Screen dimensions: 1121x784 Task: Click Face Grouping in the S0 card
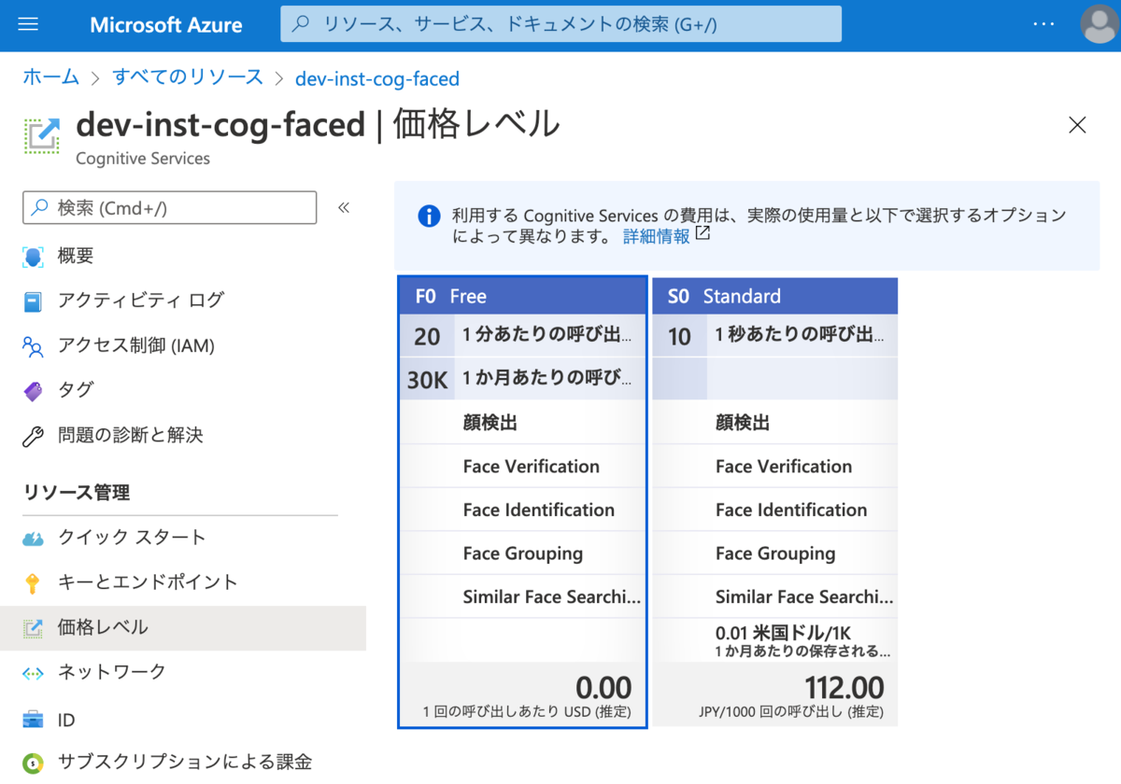[775, 553]
